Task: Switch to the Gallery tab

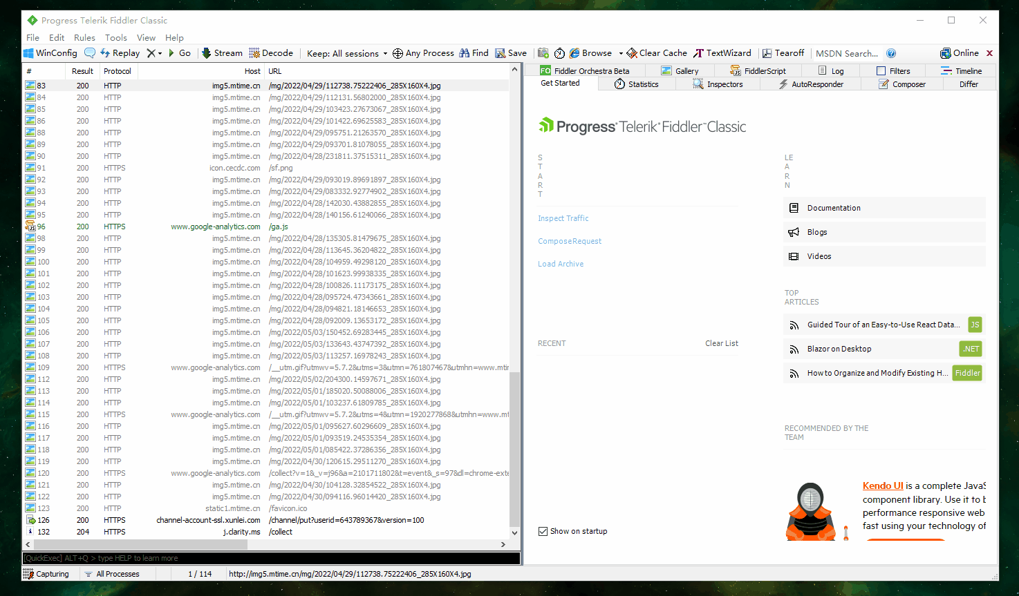Action: pos(680,70)
